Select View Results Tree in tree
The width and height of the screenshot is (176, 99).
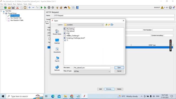coord(16,18)
